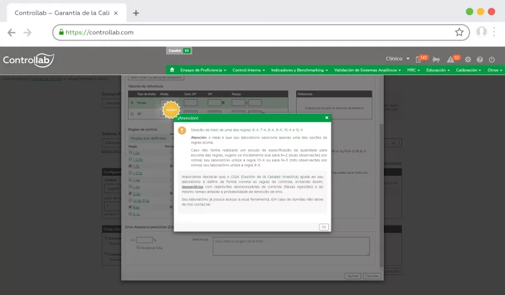Bookmark page with the star icon
The width and height of the screenshot is (505, 295).
[x=459, y=32]
